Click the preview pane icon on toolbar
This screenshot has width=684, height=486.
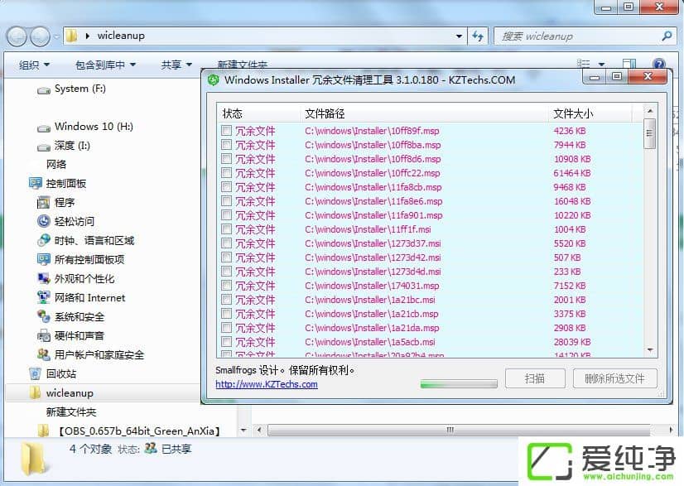pyautogui.click(x=629, y=64)
